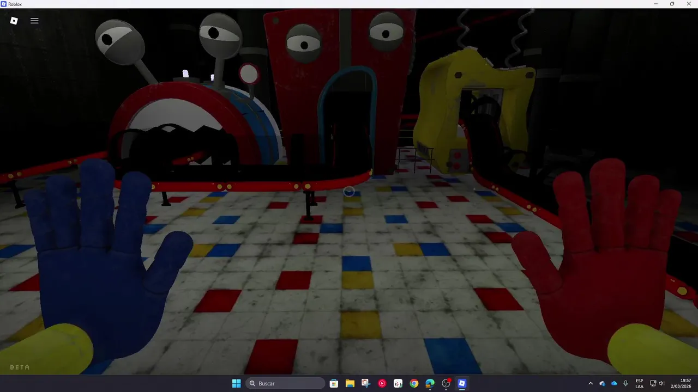Screen dimensions: 698x392
Task: Open the taskbar app with red notification badge
Action: [446, 383]
